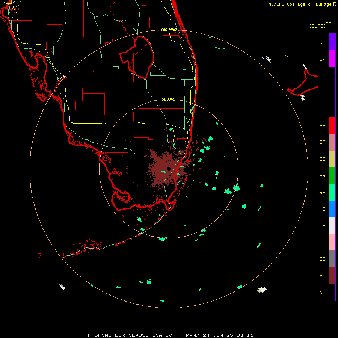Viewport: 338px width, 338px height.
Task: Click the "KAMX" station identifier
Action: [193, 335]
